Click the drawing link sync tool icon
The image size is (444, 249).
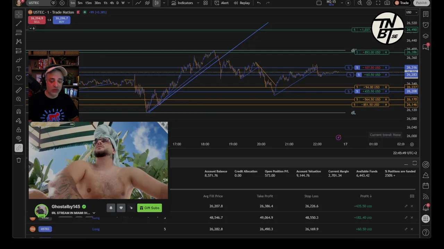(x=19, y=148)
